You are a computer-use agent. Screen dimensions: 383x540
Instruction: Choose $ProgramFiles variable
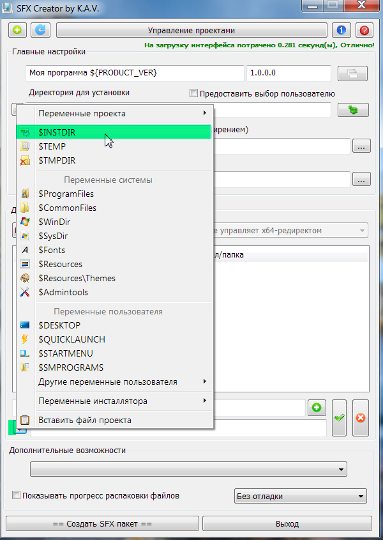115,194
